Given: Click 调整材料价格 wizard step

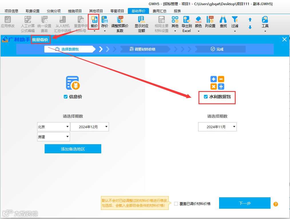Looking at the screenshot, I should 145,49.
